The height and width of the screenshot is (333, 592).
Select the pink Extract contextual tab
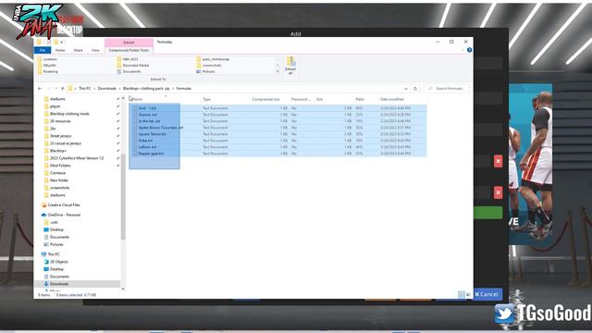pyautogui.click(x=129, y=43)
